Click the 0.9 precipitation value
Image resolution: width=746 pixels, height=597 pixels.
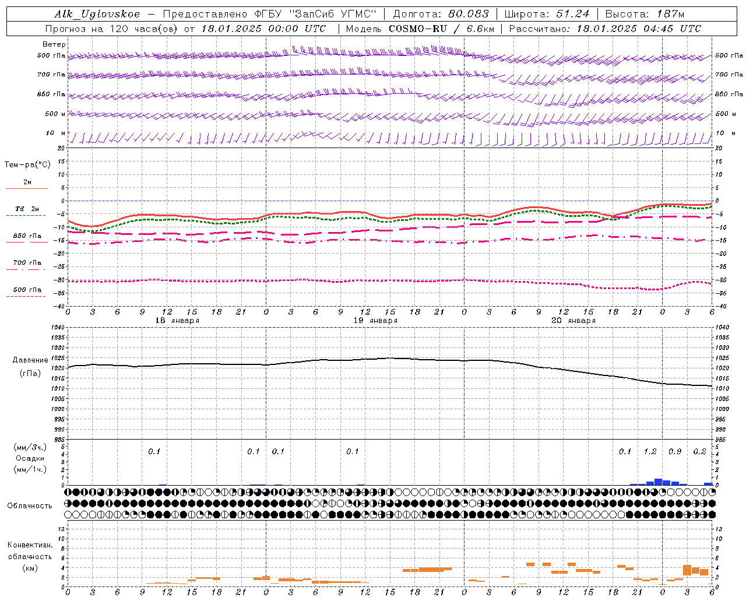(x=675, y=451)
